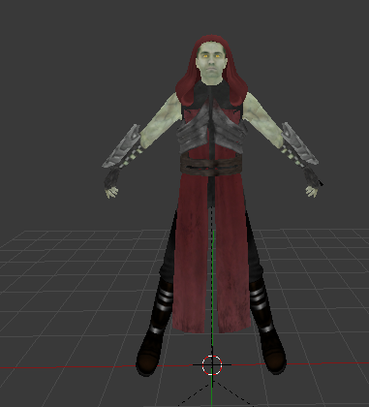Click the red robe panel left of center seam

[x=191, y=255]
